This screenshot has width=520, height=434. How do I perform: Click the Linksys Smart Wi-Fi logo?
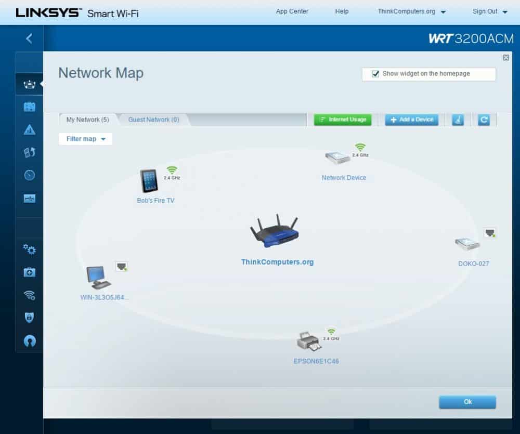[x=77, y=13]
